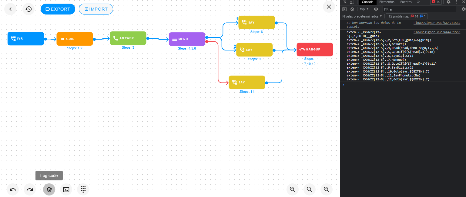The image size is (466, 197).
Task: Toggle the console sidebar panel
Action: point(345,9)
